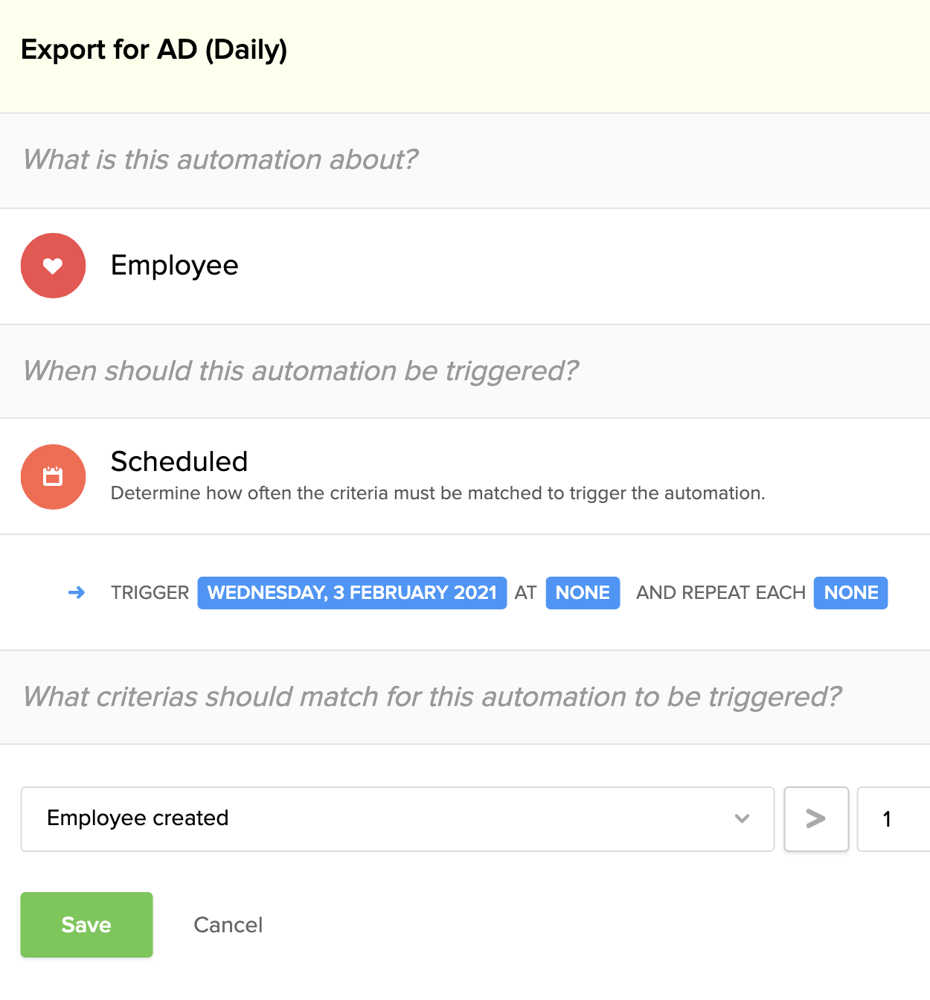Click the 'When should this automation be triggered?' heading
Screen dimensions: 930x1000
pos(301,371)
